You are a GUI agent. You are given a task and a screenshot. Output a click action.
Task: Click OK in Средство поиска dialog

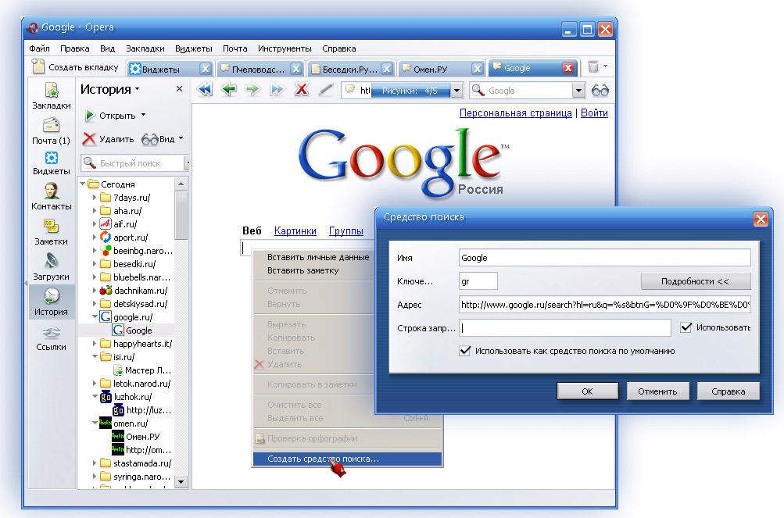(588, 391)
